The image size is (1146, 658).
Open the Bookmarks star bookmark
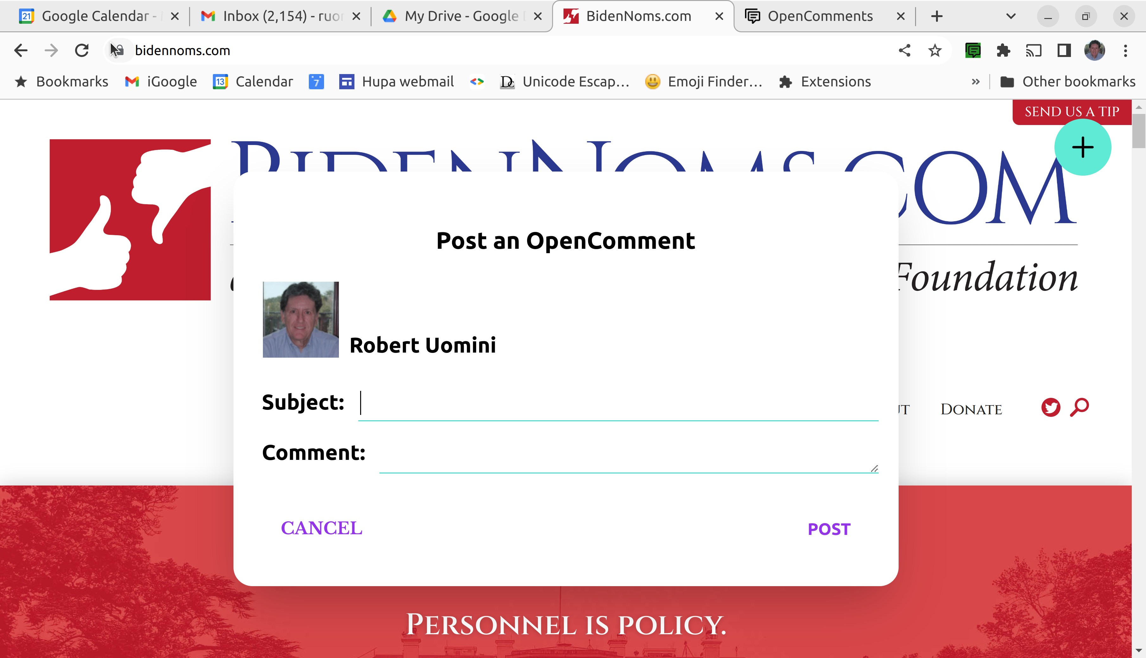pos(61,81)
